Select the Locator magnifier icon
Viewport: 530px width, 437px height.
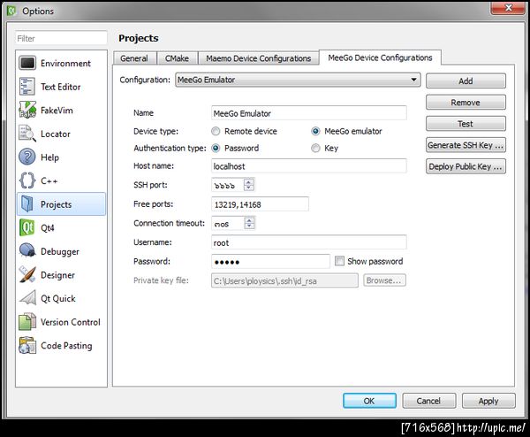tap(27, 134)
